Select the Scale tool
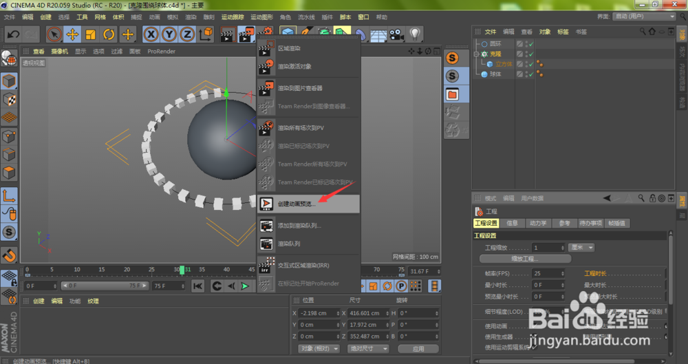This screenshot has height=364, width=688. click(x=91, y=34)
